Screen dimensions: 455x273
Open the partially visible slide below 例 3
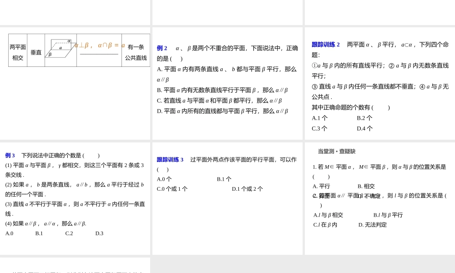pos(75,265)
